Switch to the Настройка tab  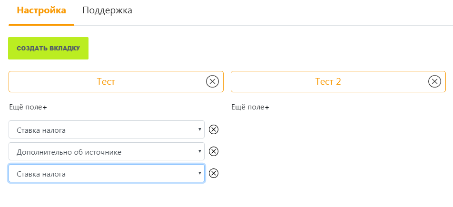point(41,10)
